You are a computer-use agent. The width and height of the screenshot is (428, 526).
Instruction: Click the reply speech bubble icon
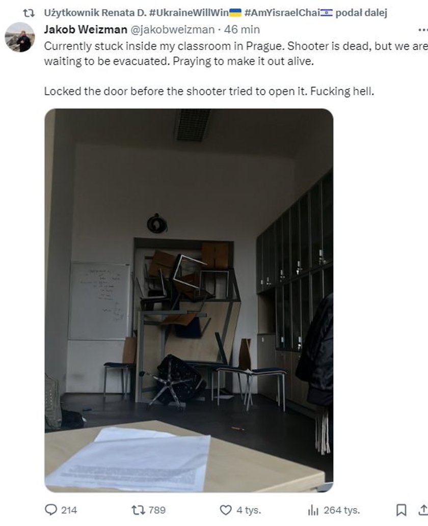click(x=51, y=510)
